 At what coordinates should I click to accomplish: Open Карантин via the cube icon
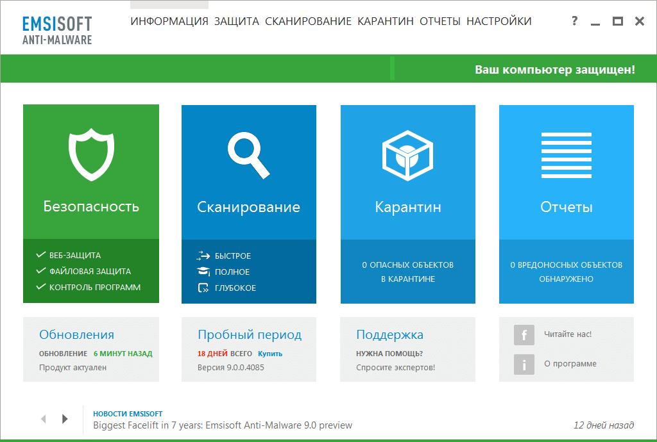point(407,154)
